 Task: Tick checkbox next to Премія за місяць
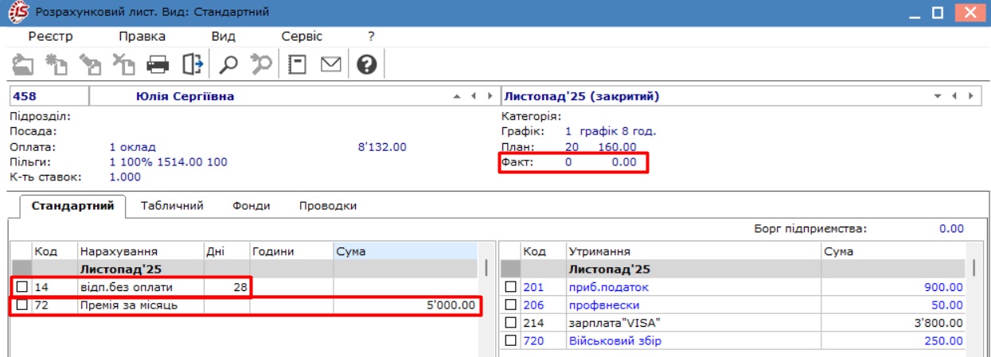(x=22, y=305)
